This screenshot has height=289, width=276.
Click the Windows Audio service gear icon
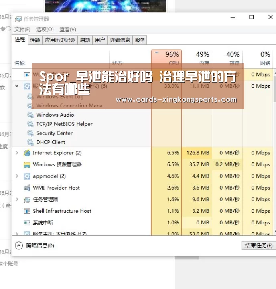30,115
